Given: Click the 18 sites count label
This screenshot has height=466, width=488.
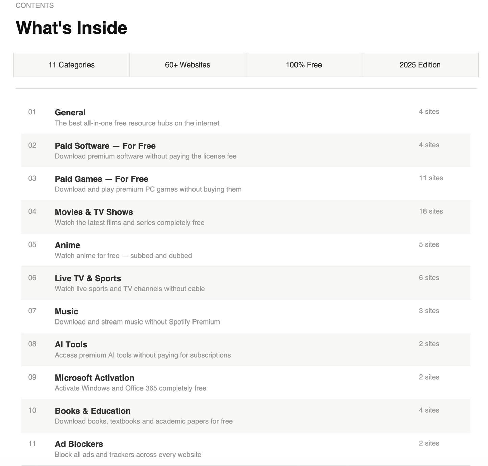Looking at the screenshot, I should [x=431, y=211].
